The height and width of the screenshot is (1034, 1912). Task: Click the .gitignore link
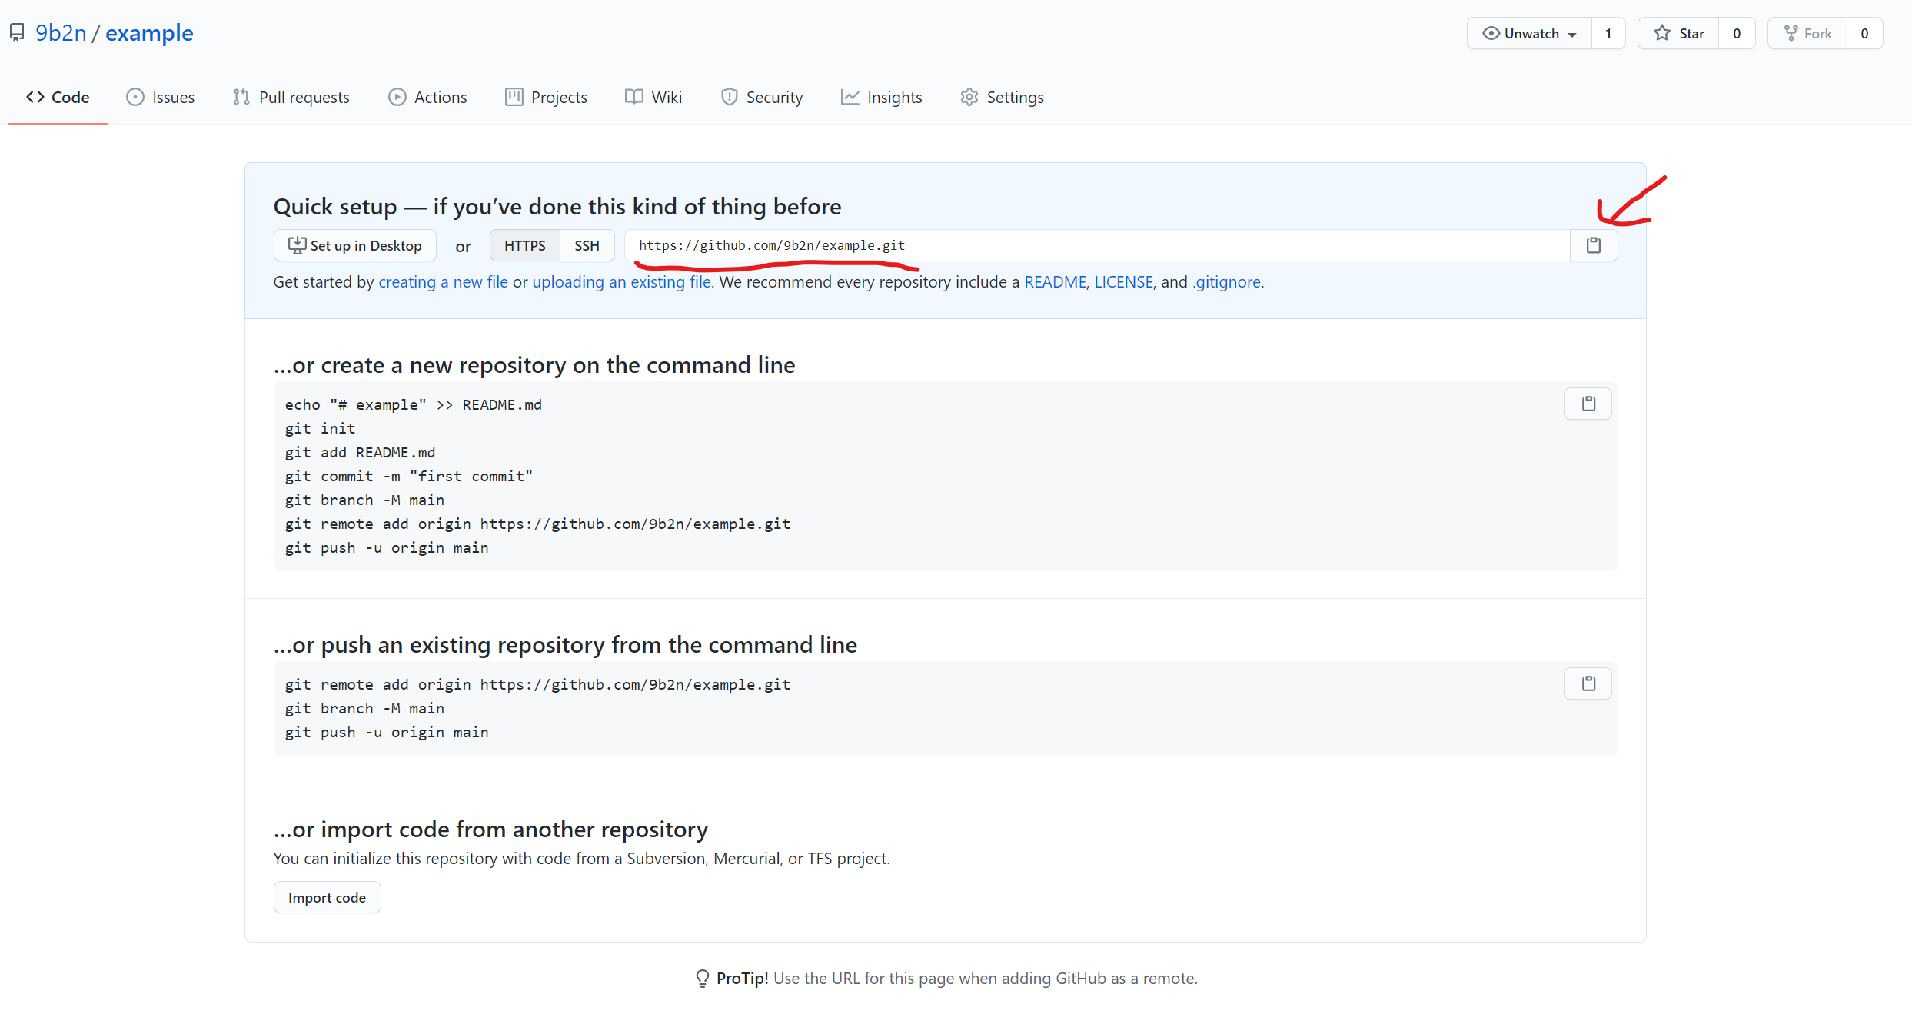pyautogui.click(x=1227, y=282)
